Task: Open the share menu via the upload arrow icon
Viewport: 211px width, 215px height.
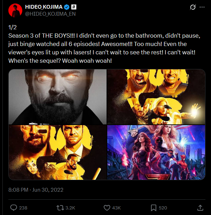Action: tap(200, 208)
